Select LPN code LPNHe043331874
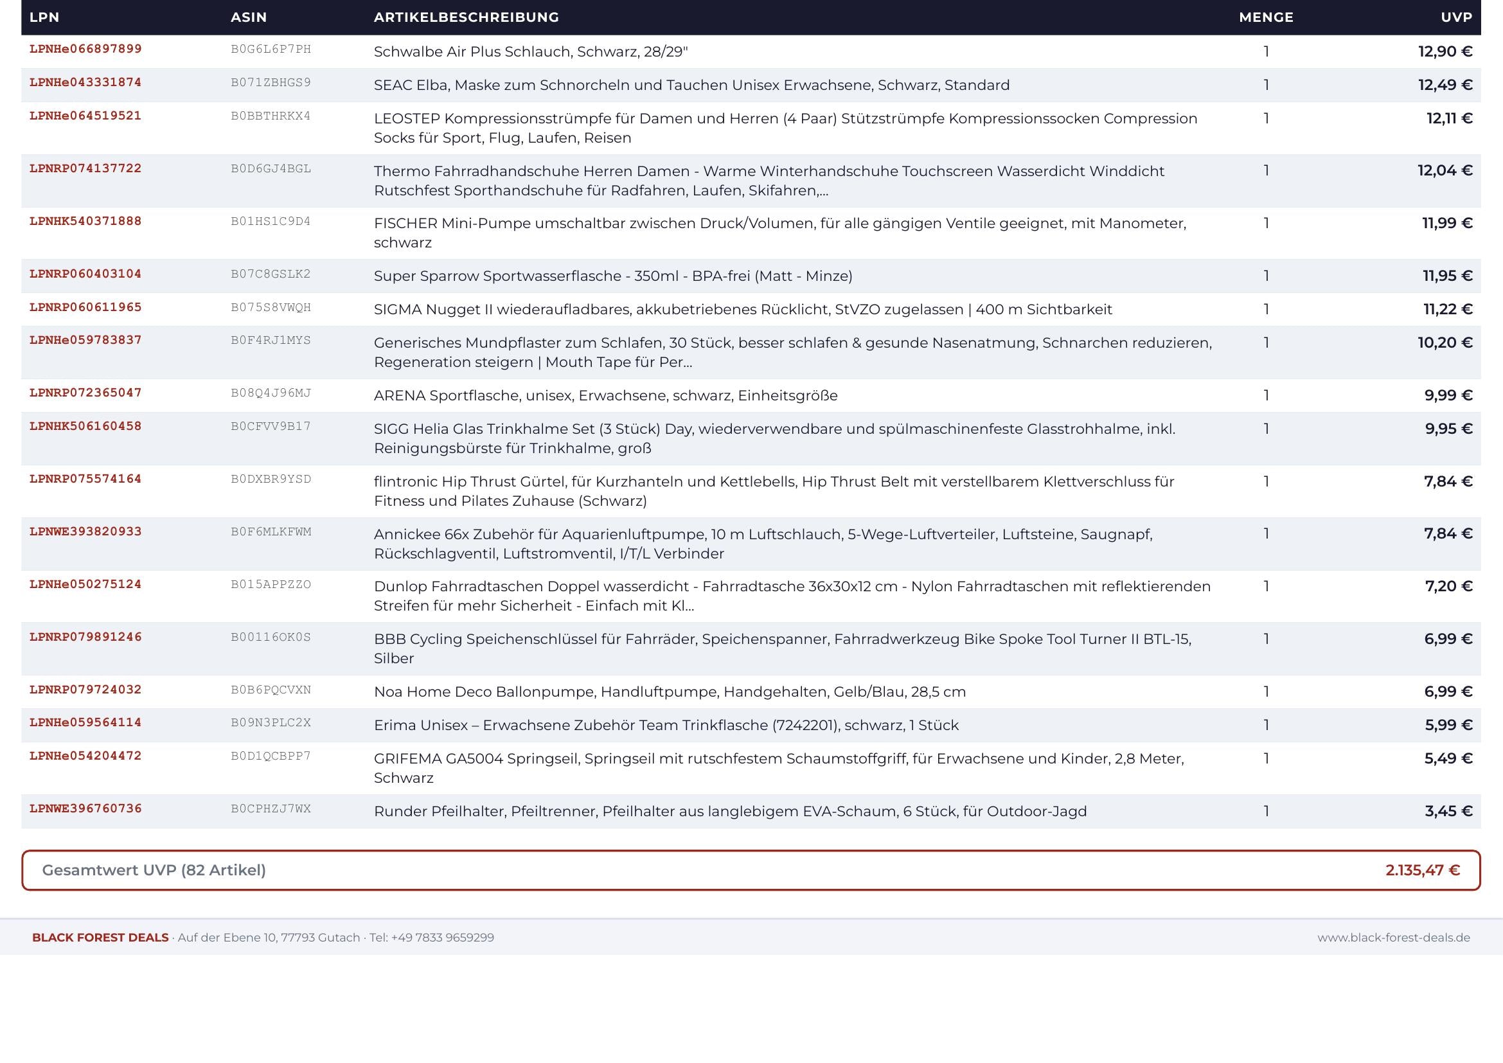The image size is (1503, 1063). pyautogui.click(x=85, y=82)
